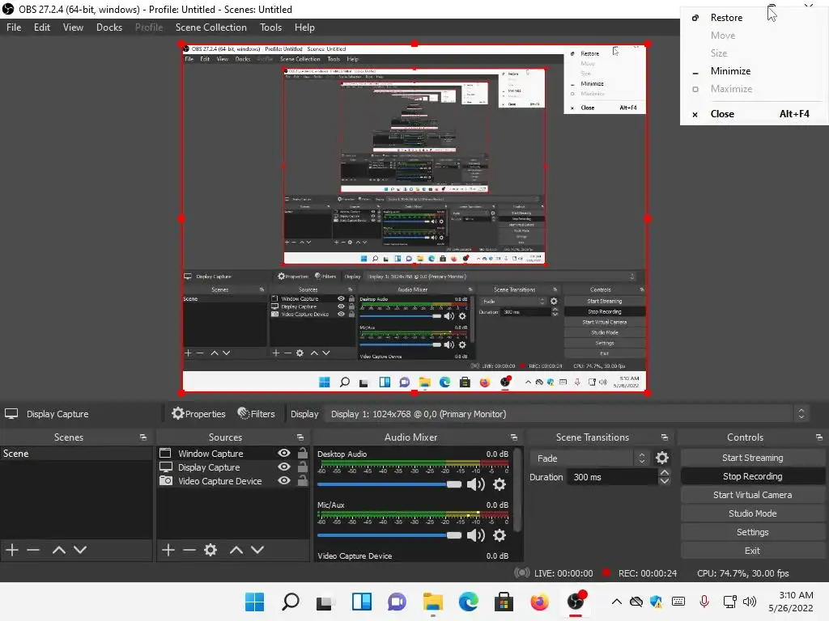829x621 pixels.
Task: Open Microsoft Edge from taskbar
Action: (x=469, y=602)
